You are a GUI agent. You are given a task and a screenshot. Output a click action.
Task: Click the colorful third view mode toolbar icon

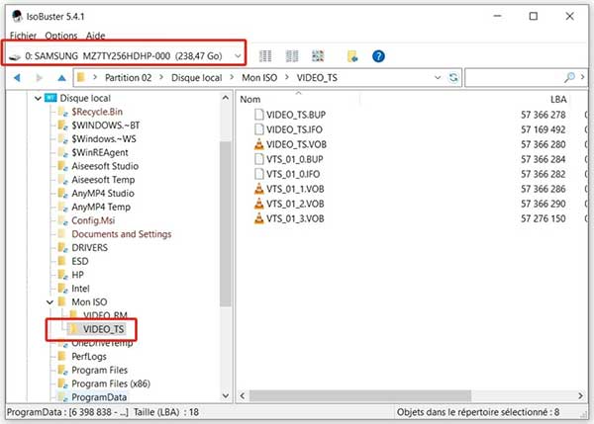tap(318, 56)
